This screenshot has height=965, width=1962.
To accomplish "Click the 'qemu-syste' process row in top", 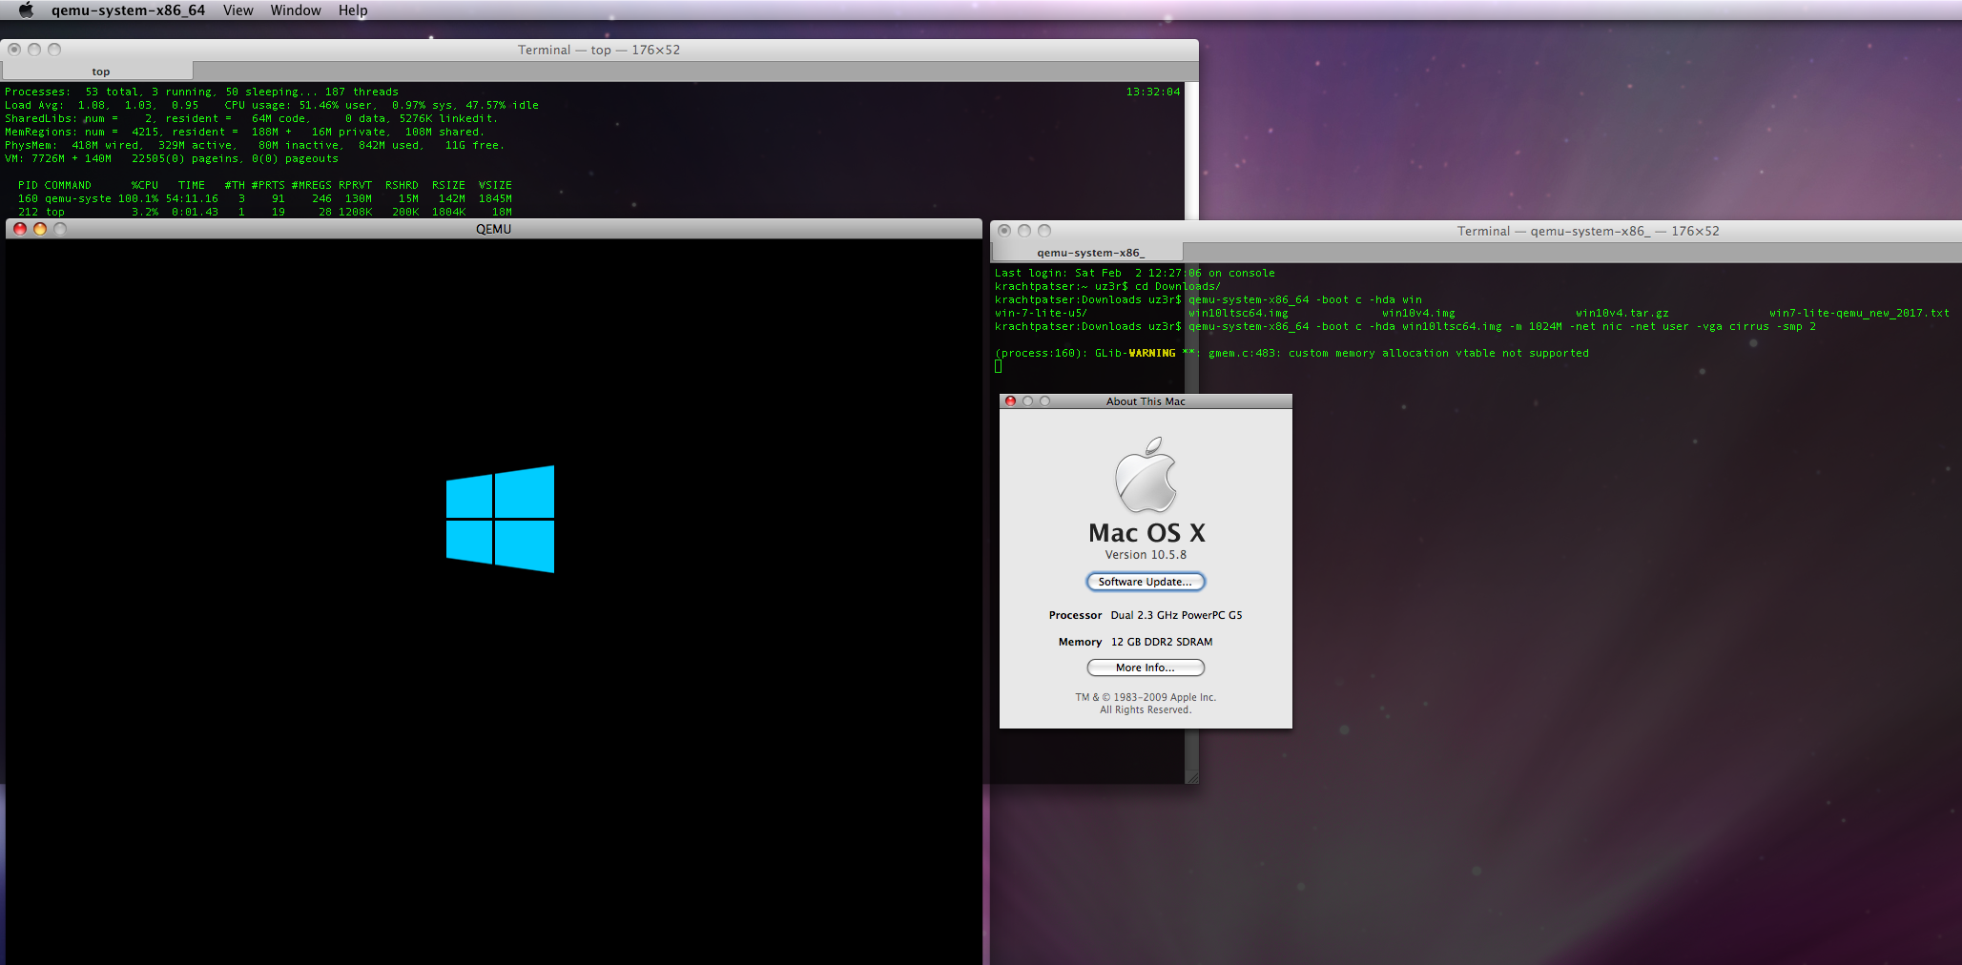I will coord(264,198).
